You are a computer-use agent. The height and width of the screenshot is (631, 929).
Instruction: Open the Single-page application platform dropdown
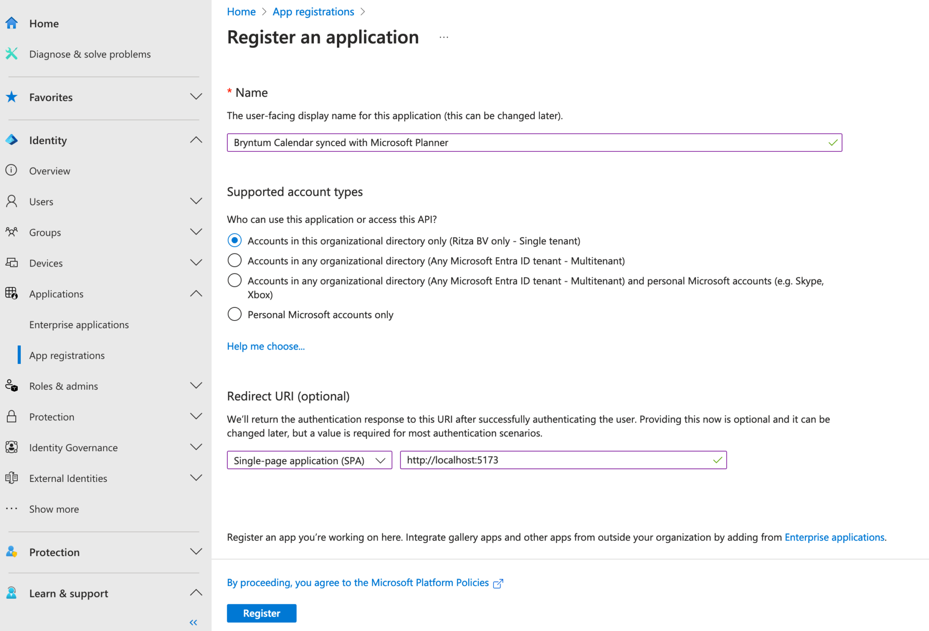pyautogui.click(x=309, y=460)
